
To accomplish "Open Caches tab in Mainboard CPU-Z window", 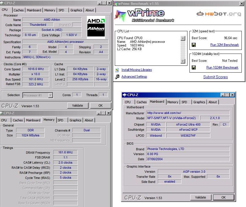I will (x=141, y=102).
